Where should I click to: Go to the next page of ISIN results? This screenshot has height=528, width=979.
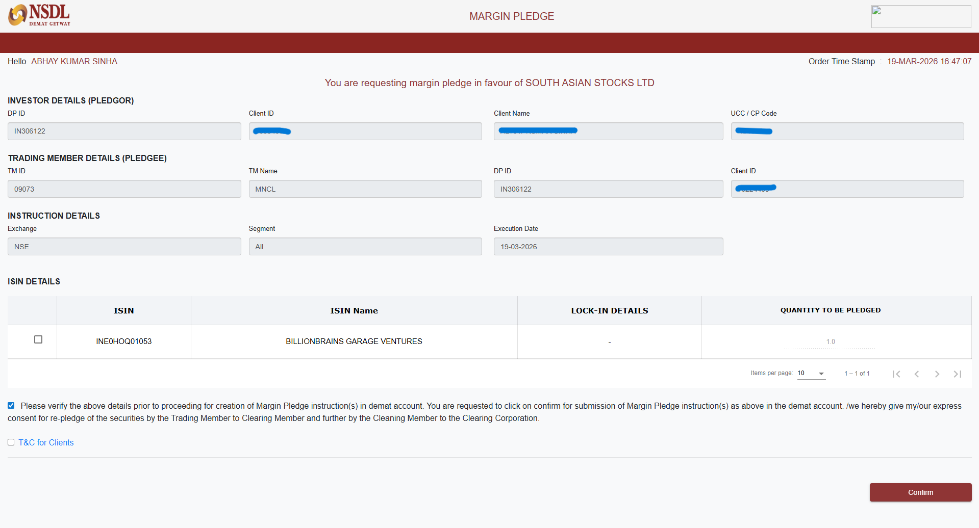[x=937, y=374]
